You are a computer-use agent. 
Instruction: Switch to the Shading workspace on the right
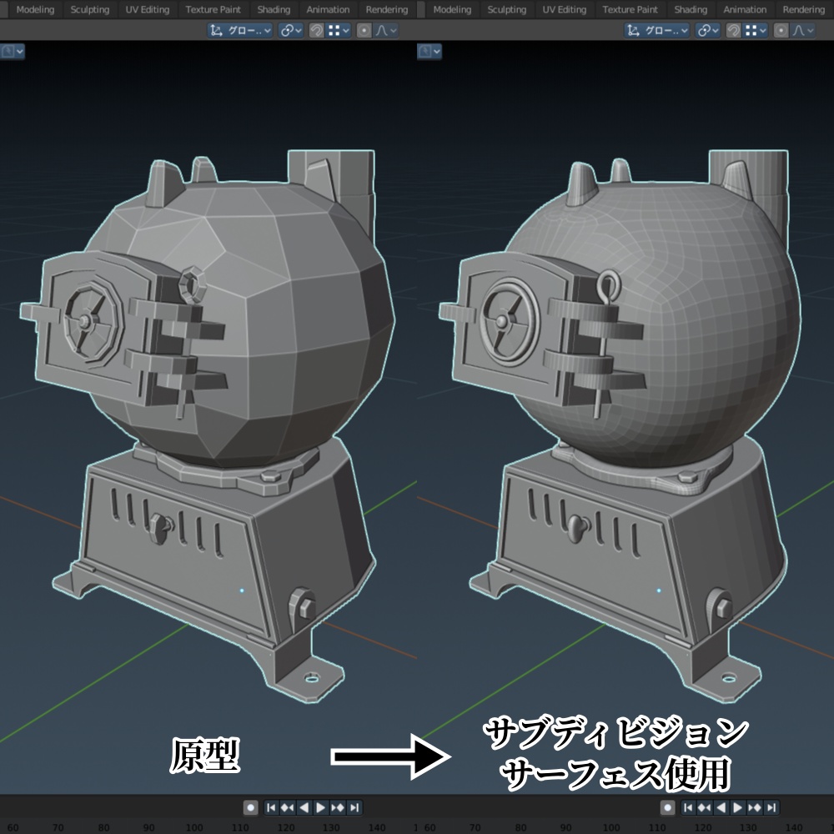[690, 10]
